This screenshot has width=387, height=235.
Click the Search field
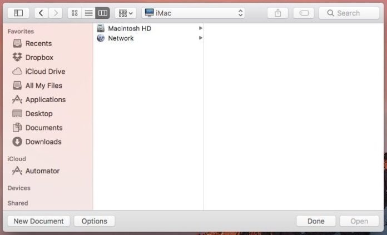coord(349,13)
